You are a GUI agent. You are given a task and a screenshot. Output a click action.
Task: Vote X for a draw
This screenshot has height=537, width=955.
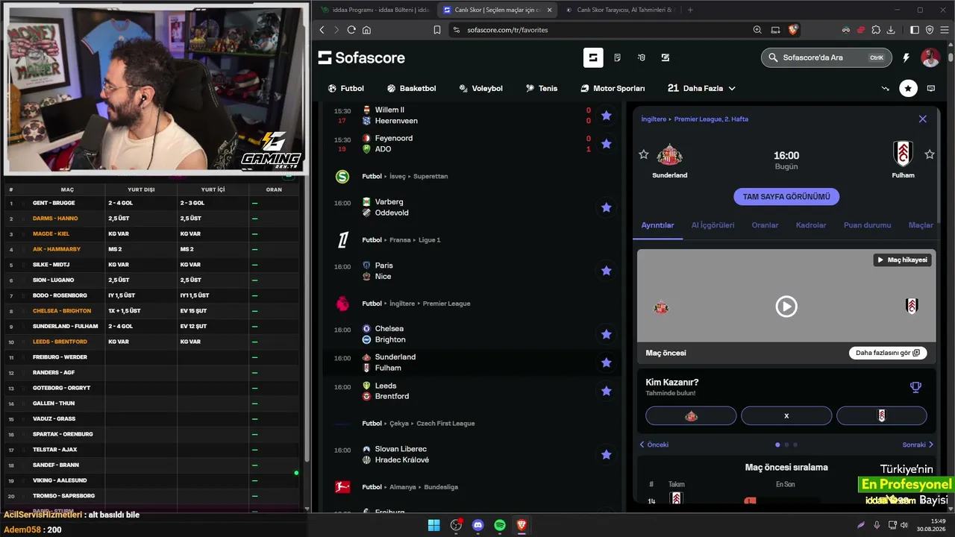tap(786, 416)
